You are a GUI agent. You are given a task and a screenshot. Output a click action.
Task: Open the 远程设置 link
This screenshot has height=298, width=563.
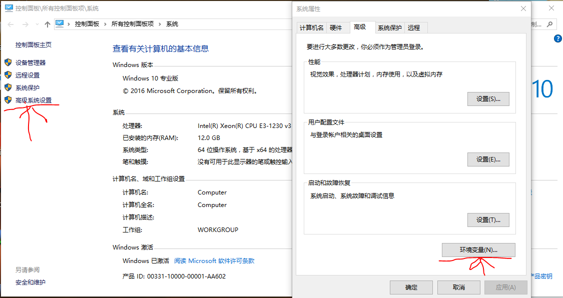28,75
